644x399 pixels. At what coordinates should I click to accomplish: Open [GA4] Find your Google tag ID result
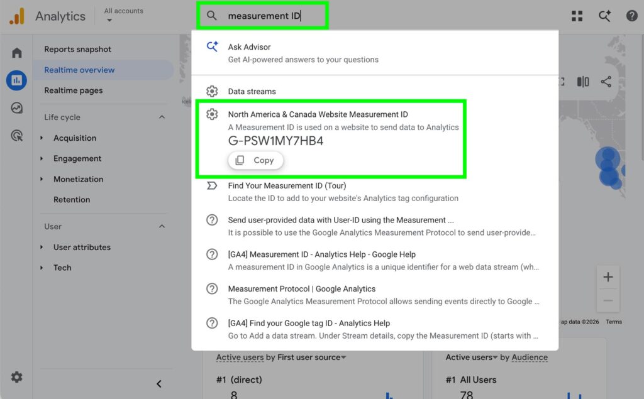pyautogui.click(x=375, y=329)
